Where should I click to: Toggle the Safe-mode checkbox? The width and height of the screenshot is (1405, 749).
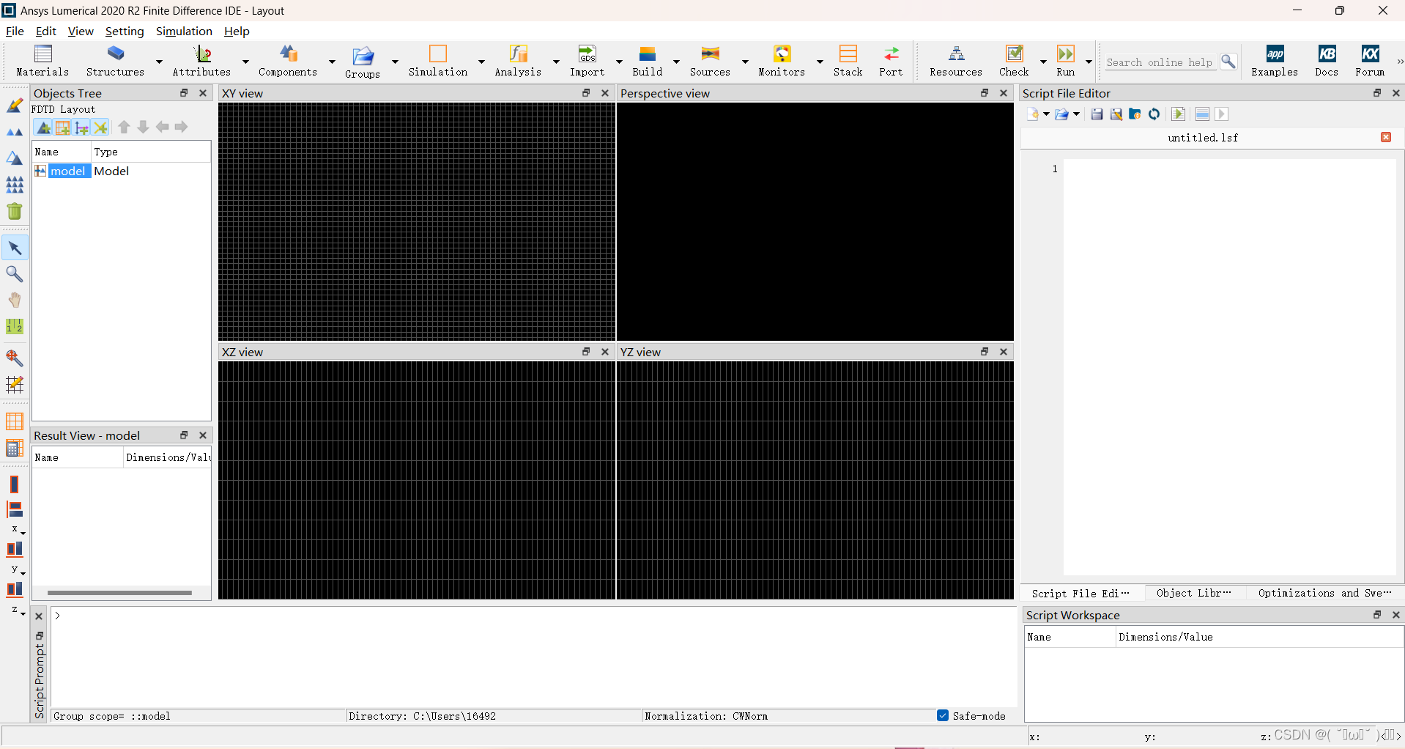943,715
